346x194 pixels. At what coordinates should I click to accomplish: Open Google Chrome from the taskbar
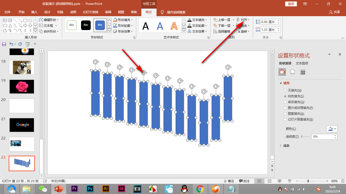[200, 188]
